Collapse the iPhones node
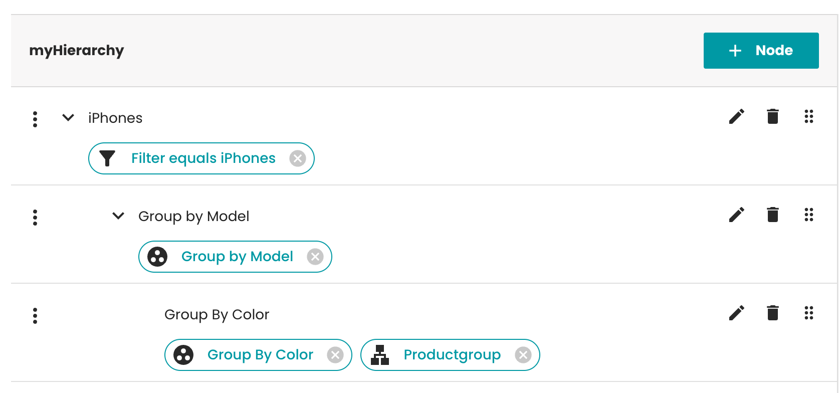This screenshot has width=839, height=393. (68, 118)
